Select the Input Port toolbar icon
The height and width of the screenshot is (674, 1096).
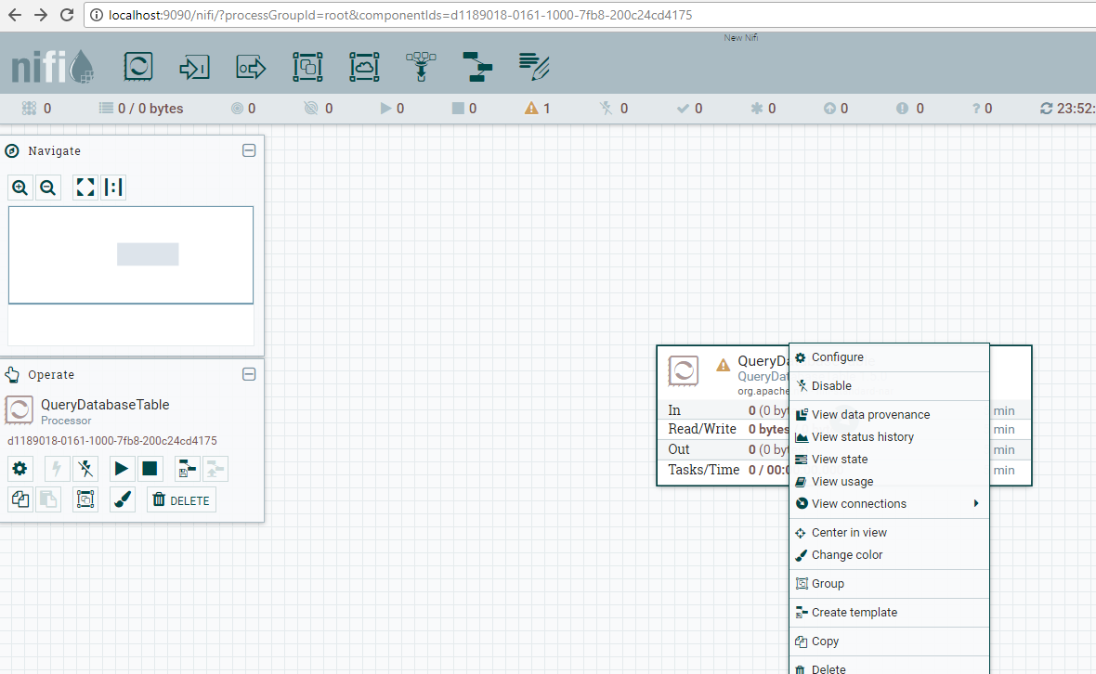[x=194, y=67]
